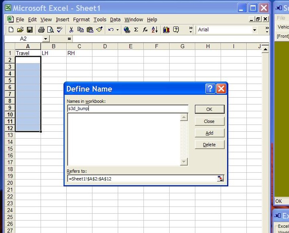The width and height of the screenshot is (289, 233).
Task: Open the Data menu
Action: click(x=115, y=19)
